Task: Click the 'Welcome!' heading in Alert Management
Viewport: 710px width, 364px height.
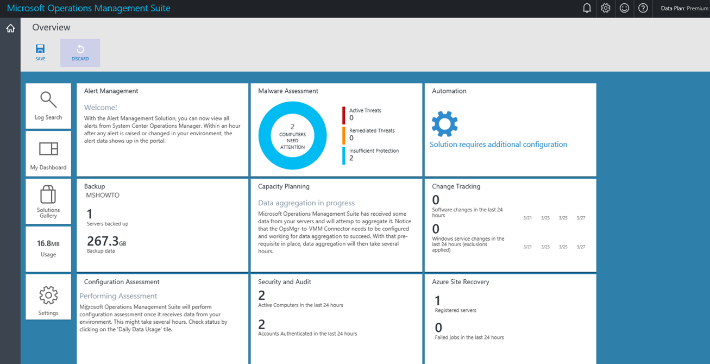Action: (x=100, y=108)
